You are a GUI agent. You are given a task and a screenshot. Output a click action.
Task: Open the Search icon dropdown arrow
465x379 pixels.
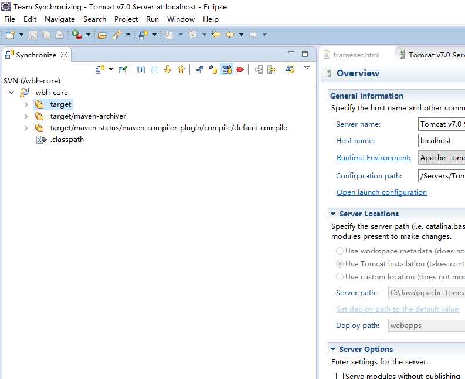[x=128, y=35]
